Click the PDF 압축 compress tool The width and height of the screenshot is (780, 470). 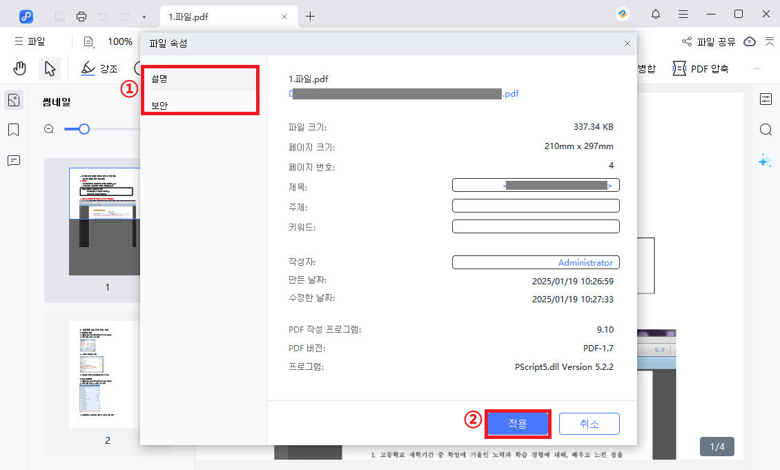pyautogui.click(x=701, y=68)
